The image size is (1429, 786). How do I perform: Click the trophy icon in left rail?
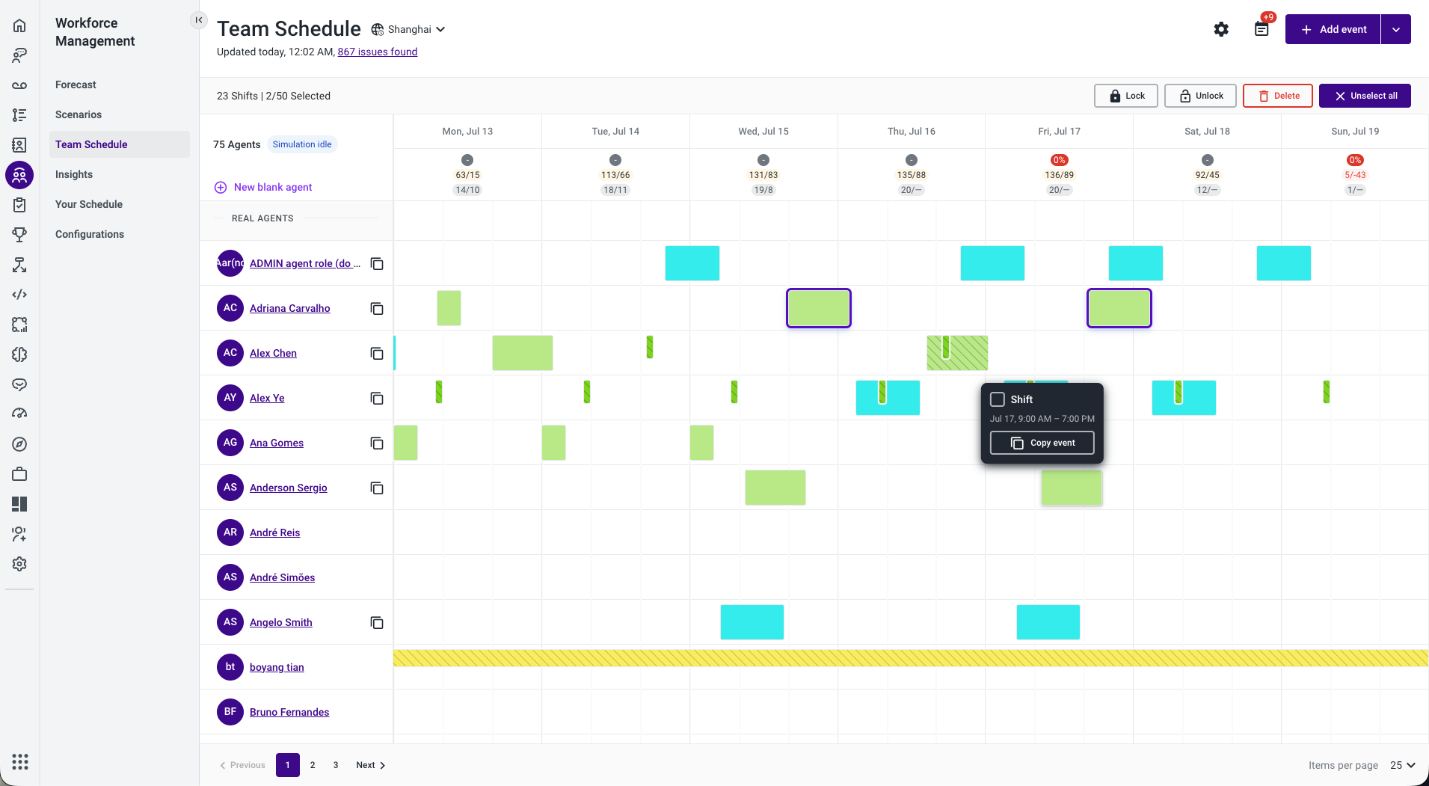pyautogui.click(x=19, y=235)
